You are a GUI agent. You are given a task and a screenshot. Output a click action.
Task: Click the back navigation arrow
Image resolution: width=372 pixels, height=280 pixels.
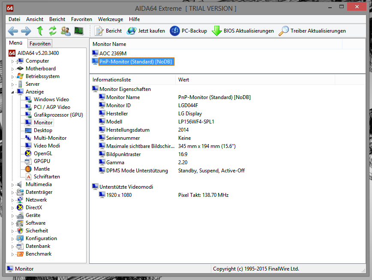(13, 31)
